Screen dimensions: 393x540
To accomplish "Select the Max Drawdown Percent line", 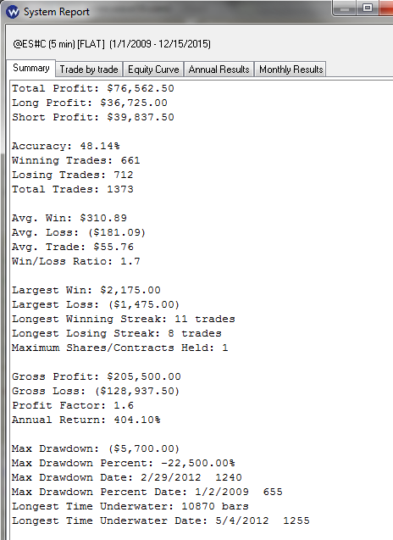I will pos(123,463).
